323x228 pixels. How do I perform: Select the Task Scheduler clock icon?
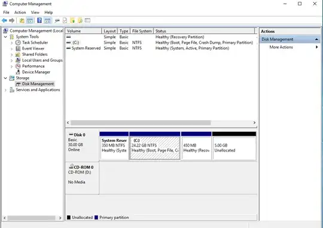(x=18, y=42)
